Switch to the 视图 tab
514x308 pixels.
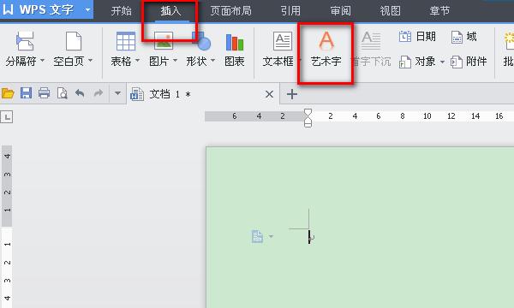coord(390,11)
